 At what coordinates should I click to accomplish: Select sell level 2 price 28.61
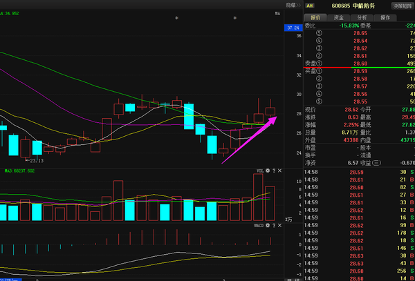tap(360, 56)
